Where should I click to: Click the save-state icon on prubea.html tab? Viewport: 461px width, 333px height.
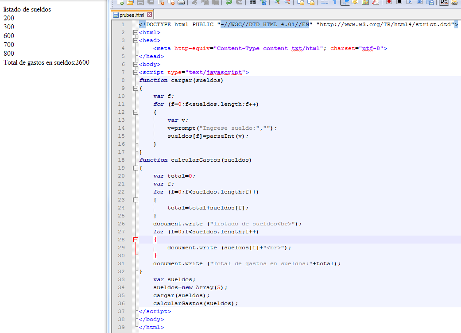(x=116, y=15)
